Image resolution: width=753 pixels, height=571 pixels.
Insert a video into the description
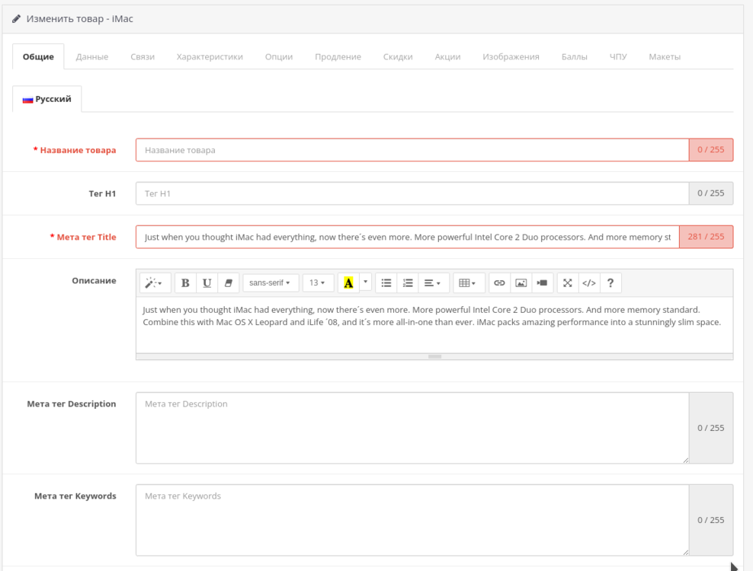(x=542, y=282)
